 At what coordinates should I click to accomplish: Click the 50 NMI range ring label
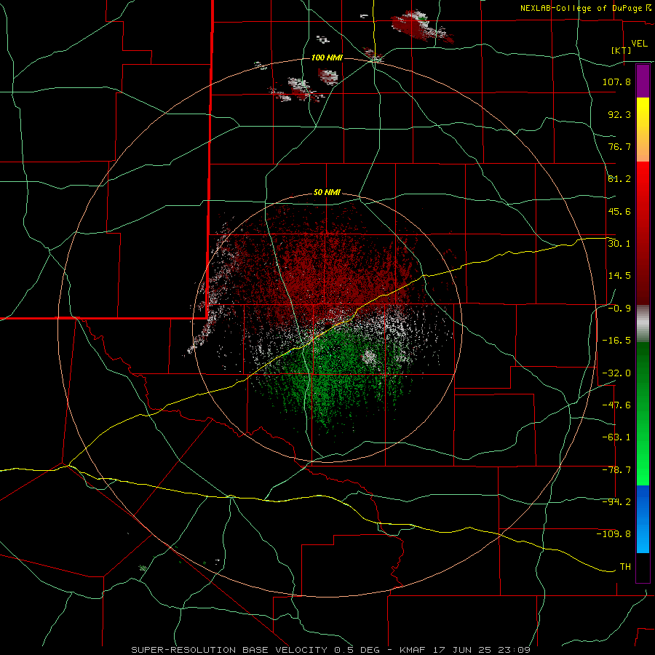tap(327, 193)
